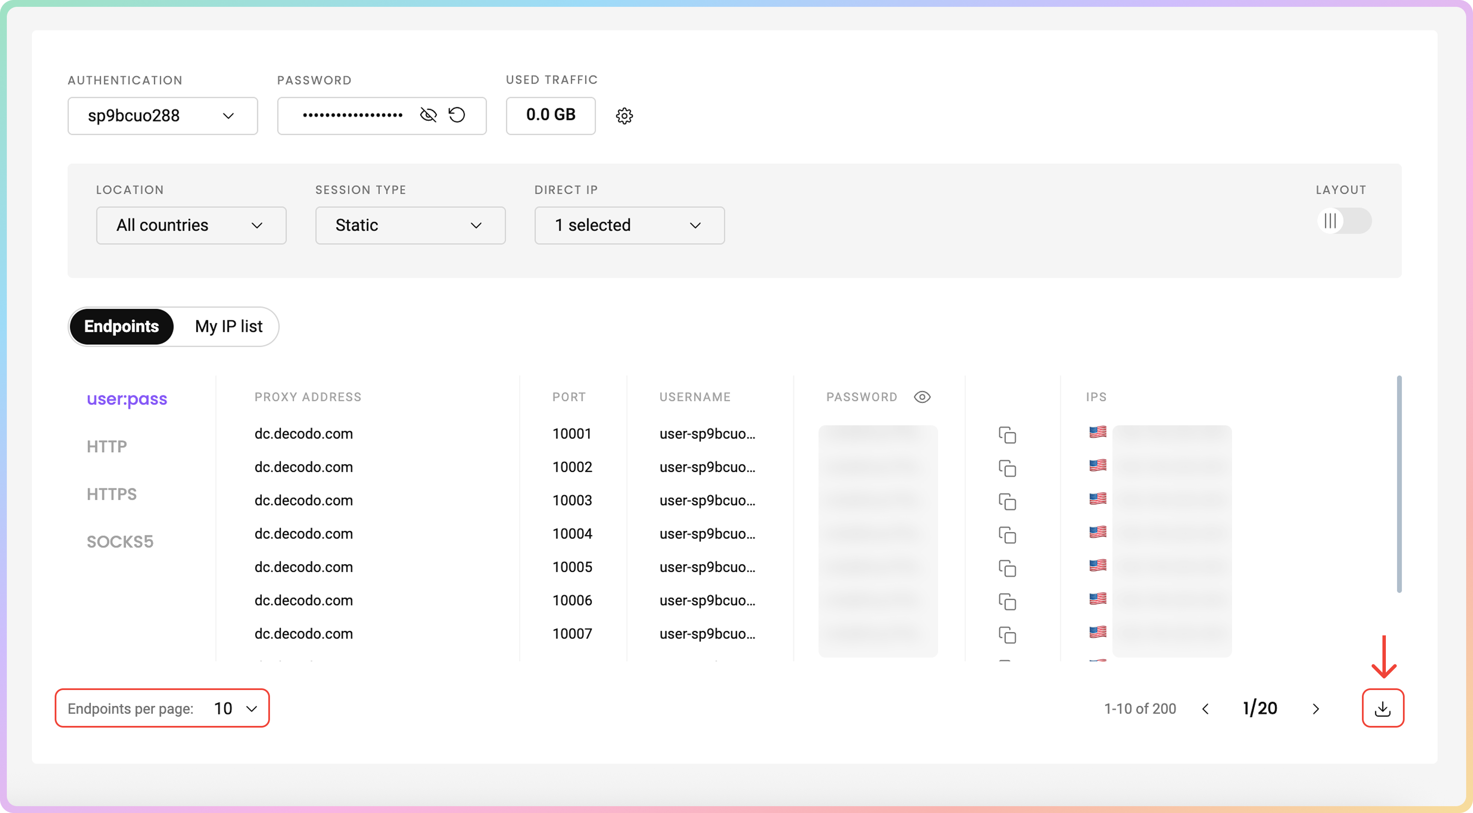The image size is (1473, 813).
Task: Copy the port 10003 endpoint row
Action: pyautogui.click(x=1006, y=501)
